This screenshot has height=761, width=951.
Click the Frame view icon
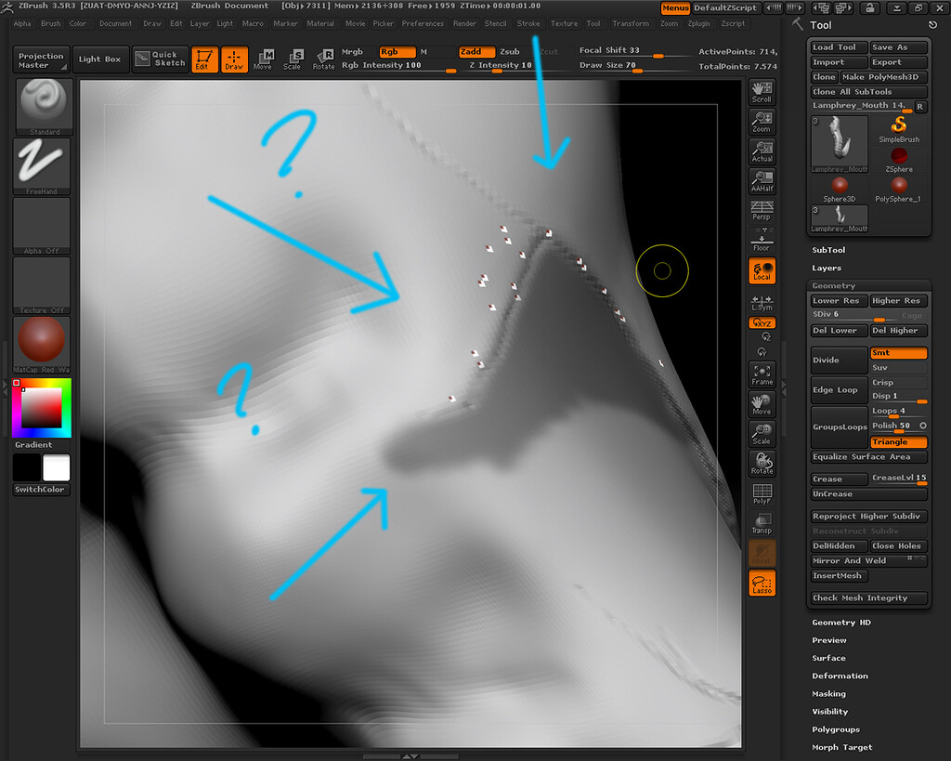click(762, 374)
